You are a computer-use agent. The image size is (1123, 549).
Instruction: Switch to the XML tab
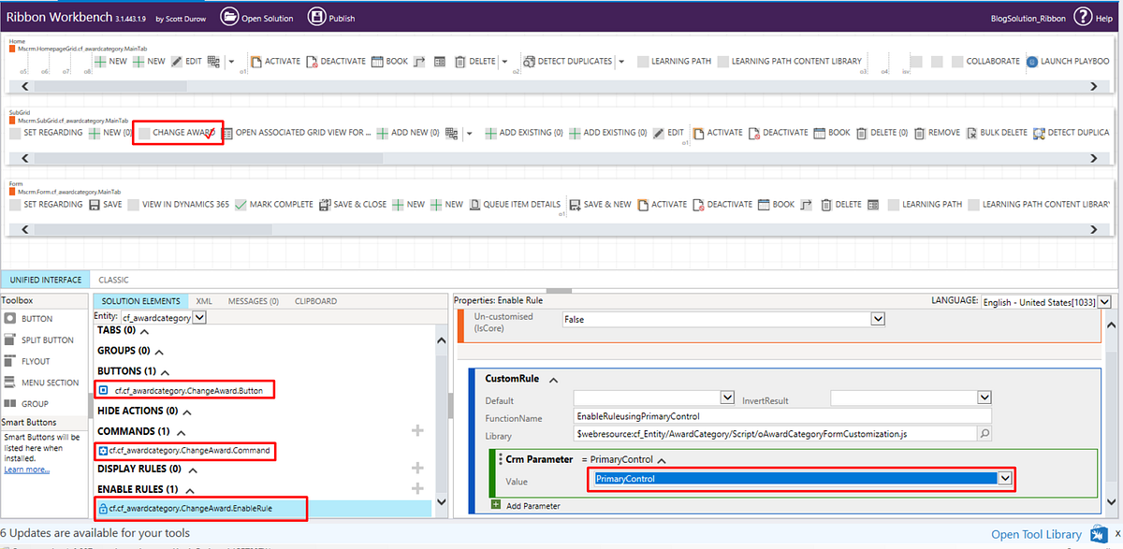[x=204, y=301]
